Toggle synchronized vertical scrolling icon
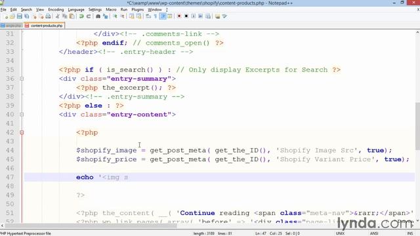Image resolution: width=420 pixels, height=236 pixels. point(131,16)
